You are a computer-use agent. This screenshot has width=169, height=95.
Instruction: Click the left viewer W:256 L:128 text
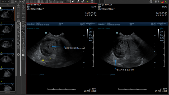[x=90, y=91]
